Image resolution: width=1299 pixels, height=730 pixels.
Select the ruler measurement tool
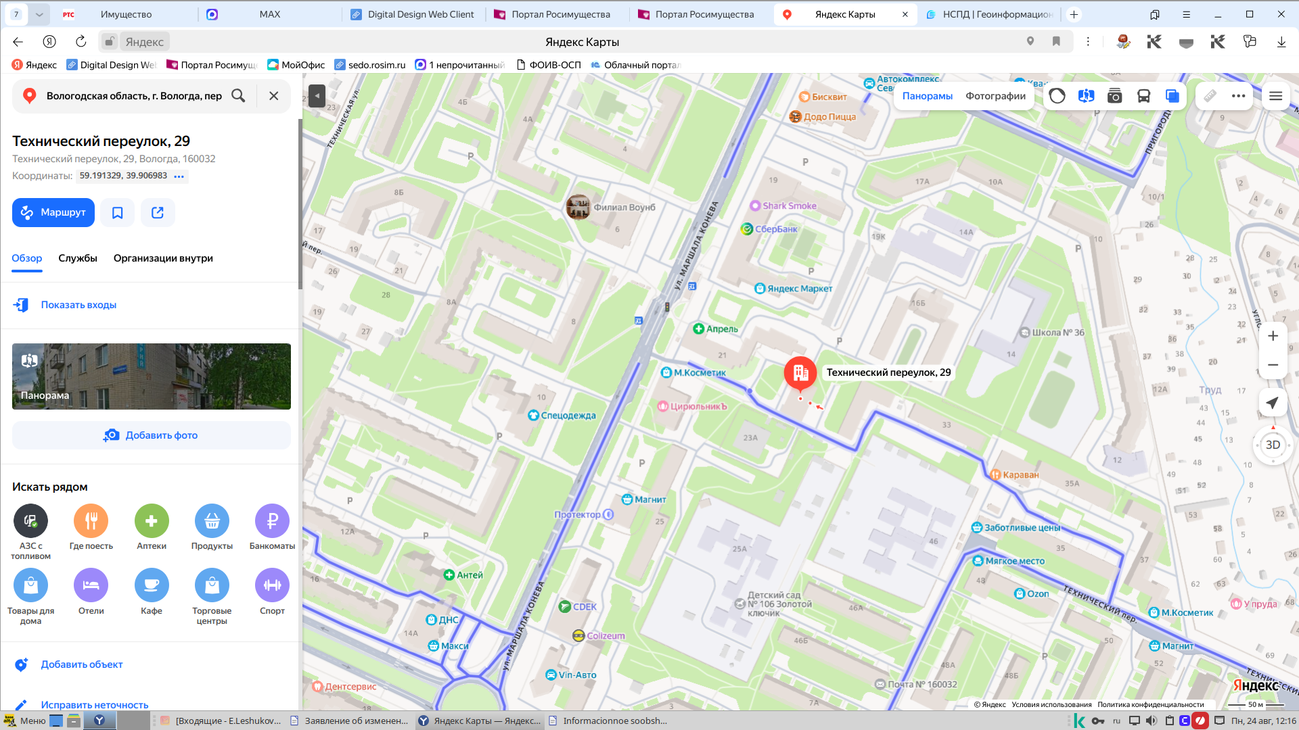1210,96
